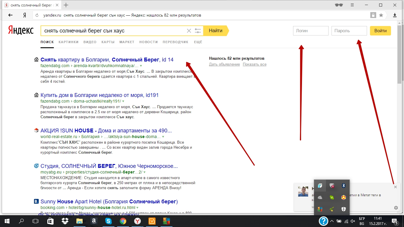Open "Снять квартиру в Болгарии, Солнечный Берег" result

(107, 60)
